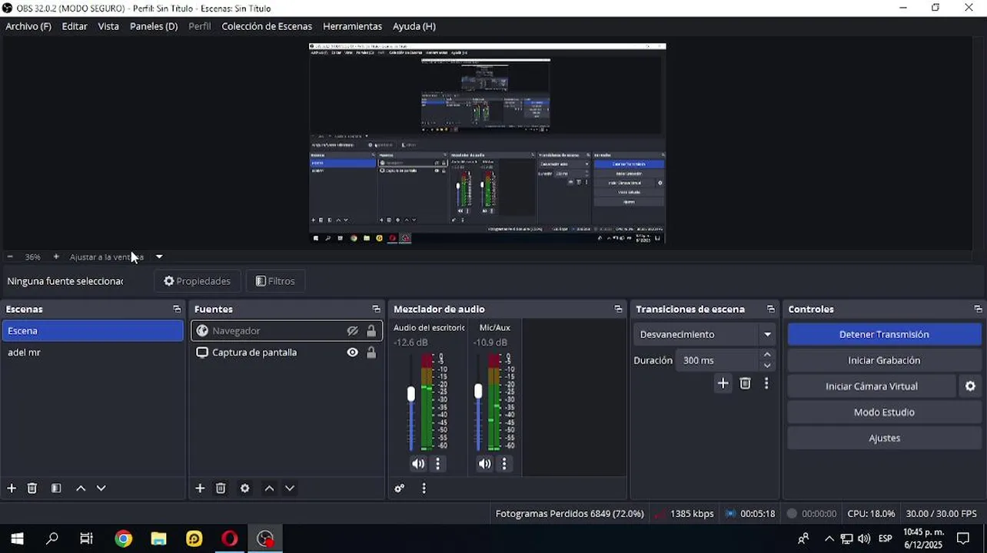Viewport: 987px width, 553px height.
Task: Open Ajustes settings button
Action: [884, 438]
